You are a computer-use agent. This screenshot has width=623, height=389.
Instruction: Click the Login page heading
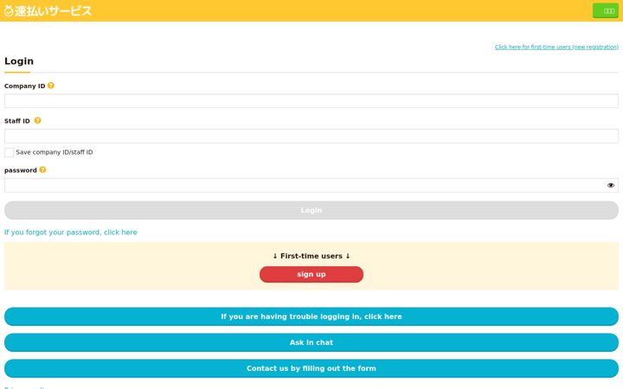pyautogui.click(x=19, y=61)
